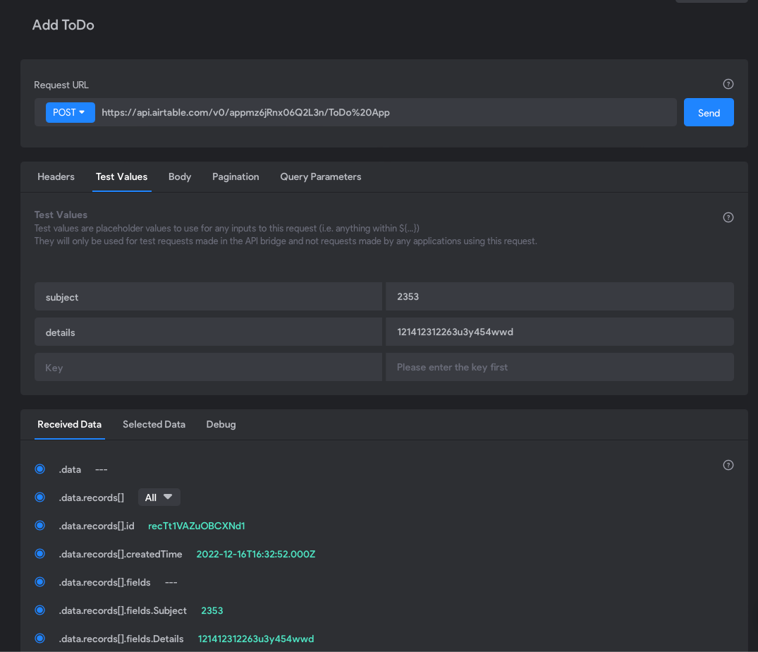Click the Subject value 2353 in Received Data

pyautogui.click(x=212, y=611)
